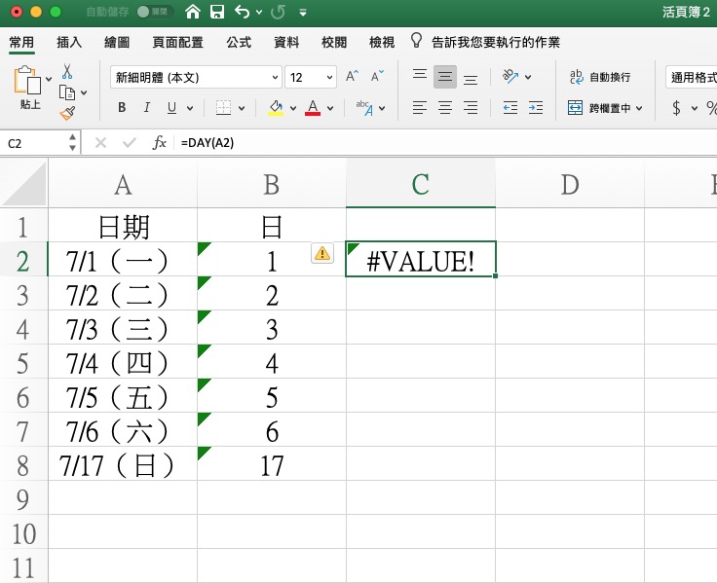Click the phonetic guide abc icon

tap(365, 108)
